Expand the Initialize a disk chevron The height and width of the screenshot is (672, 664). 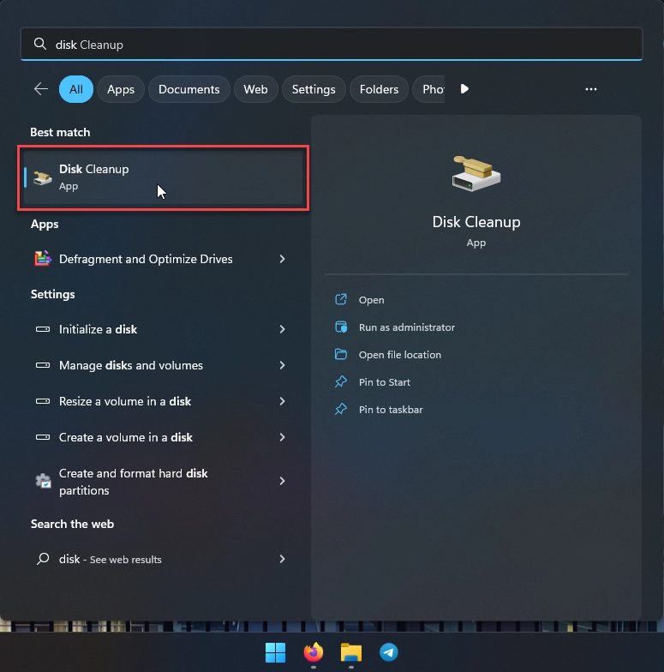282,329
